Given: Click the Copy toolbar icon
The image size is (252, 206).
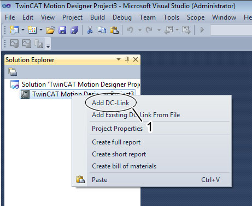Looking at the screenshot, I should [x=102, y=30].
